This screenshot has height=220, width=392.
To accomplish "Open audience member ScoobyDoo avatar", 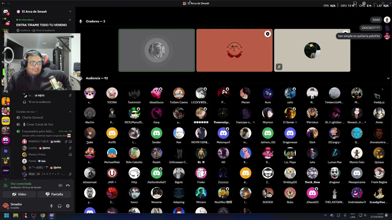I will tap(379, 193).
